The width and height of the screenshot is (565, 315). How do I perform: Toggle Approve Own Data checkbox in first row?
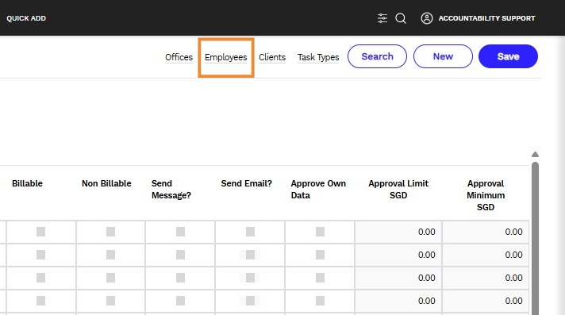point(320,232)
